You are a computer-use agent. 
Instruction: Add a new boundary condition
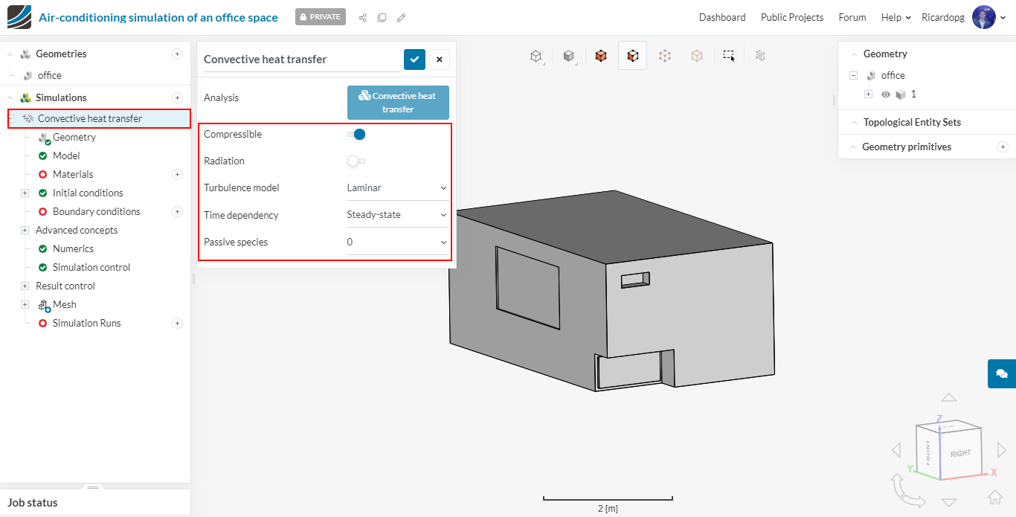[x=177, y=211]
